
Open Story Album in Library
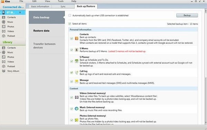(x=13, y=71)
